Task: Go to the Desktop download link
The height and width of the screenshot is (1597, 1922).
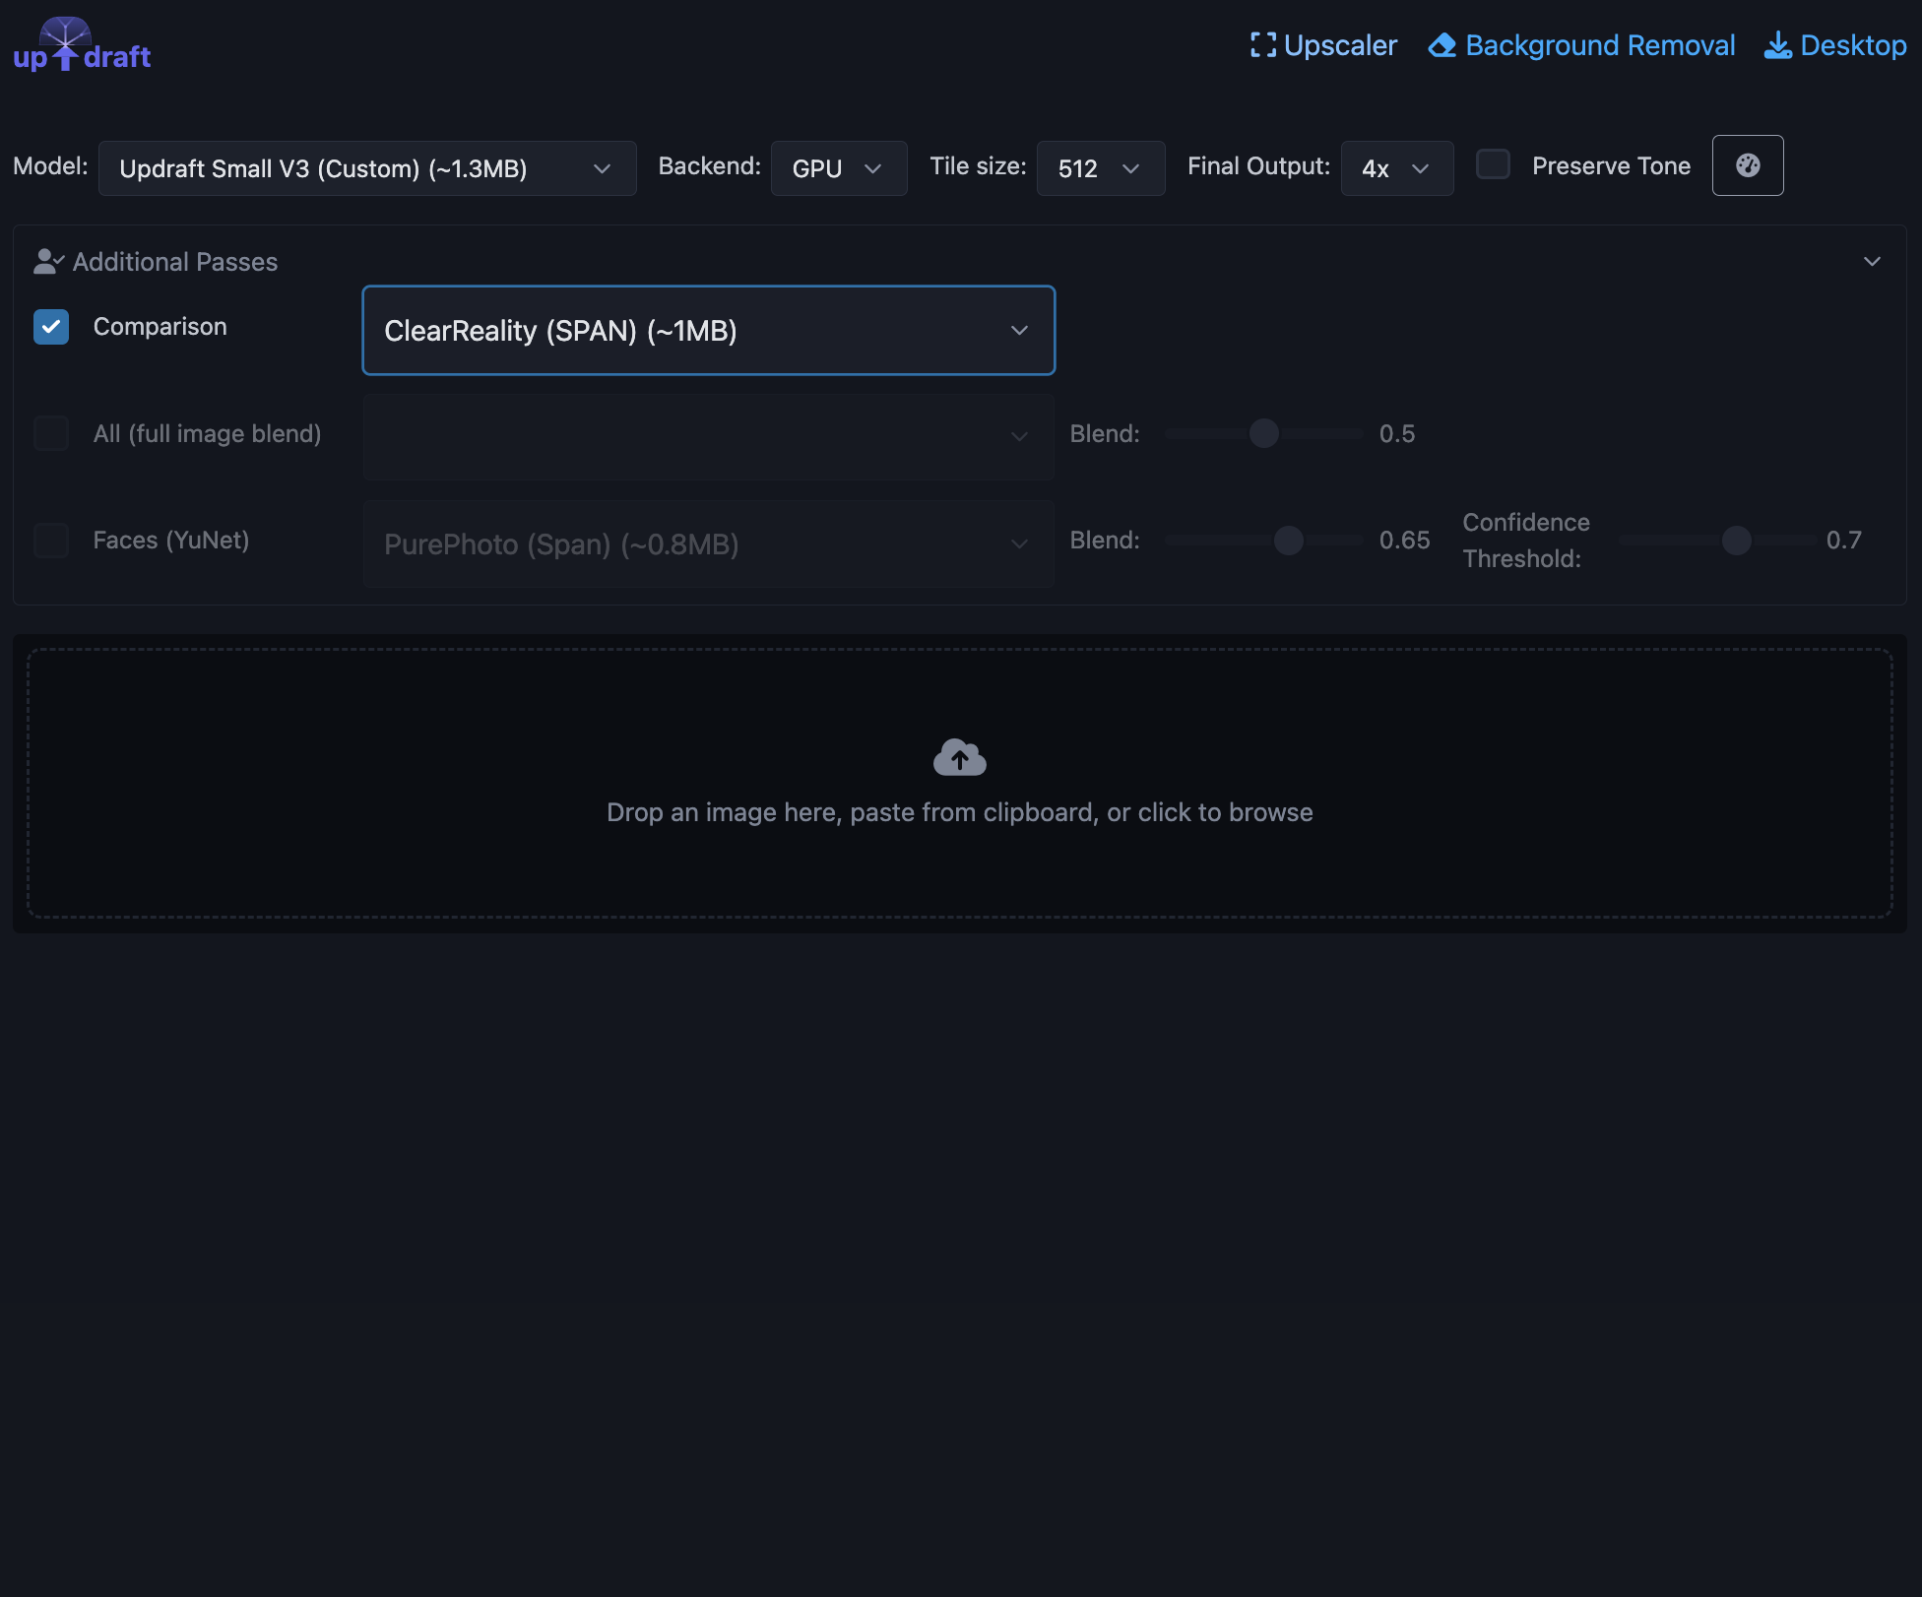Action: pyautogui.click(x=1835, y=45)
